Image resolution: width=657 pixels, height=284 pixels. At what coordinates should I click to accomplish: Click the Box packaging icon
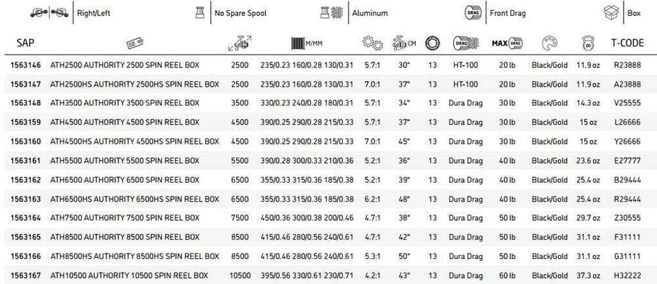[611, 12]
